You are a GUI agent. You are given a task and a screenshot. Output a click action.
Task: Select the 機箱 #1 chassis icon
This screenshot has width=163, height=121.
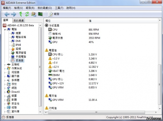tap(50, 34)
